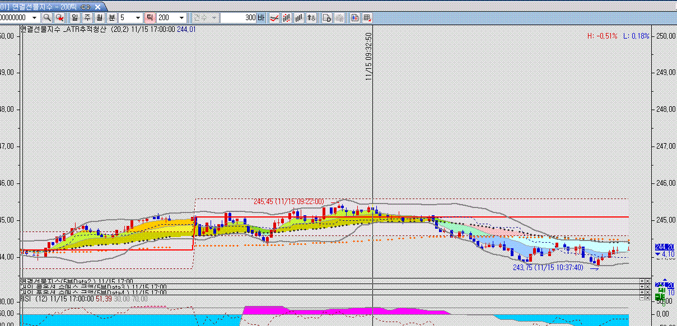Click the magnifier search icon in toolbar

[x=47, y=18]
